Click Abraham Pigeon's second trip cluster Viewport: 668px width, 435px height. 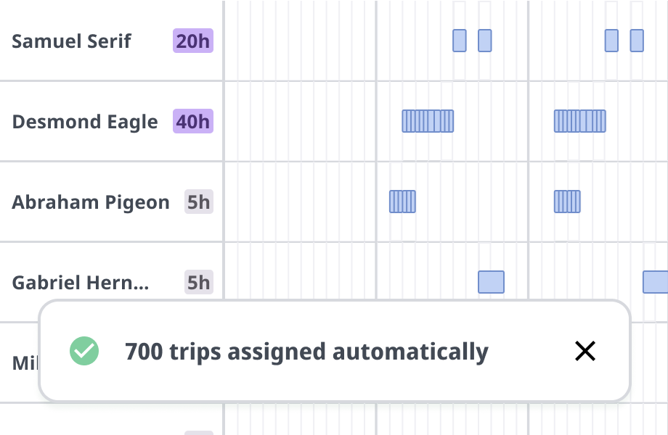click(567, 202)
